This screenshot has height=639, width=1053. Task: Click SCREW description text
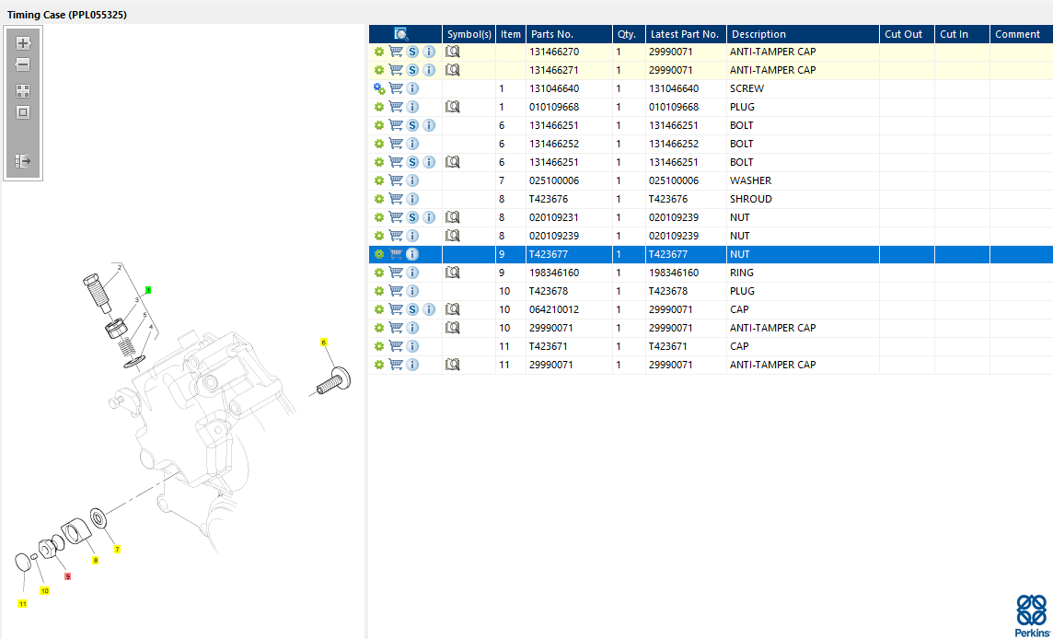pos(746,88)
